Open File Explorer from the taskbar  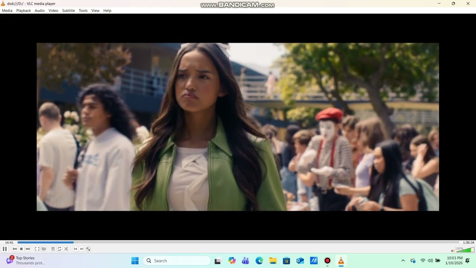pos(273,261)
